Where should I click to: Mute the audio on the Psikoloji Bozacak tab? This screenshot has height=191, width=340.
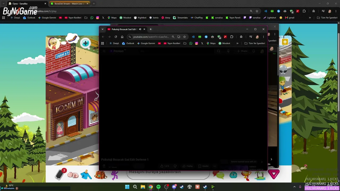[x=140, y=29]
